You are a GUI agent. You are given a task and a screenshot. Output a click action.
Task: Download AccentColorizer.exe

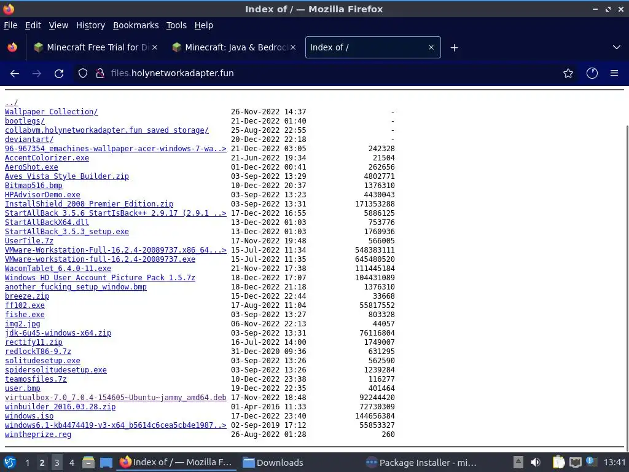[47, 158]
